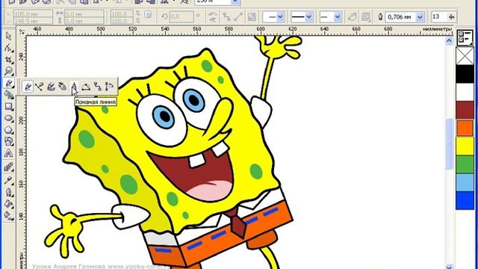Screen dimensions: 478x269
Task: Pick the light blue palette swatch
Action: 465,182
